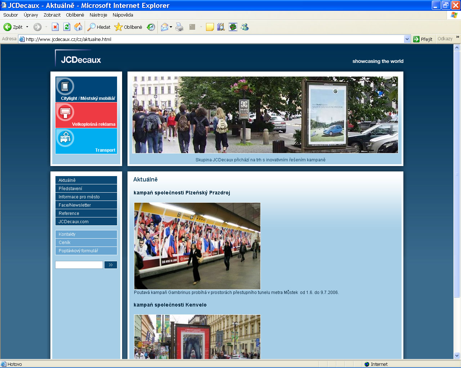Screen dimensions: 461x368
Task: Open the Reference sidebar link
Action: pos(86,213)
